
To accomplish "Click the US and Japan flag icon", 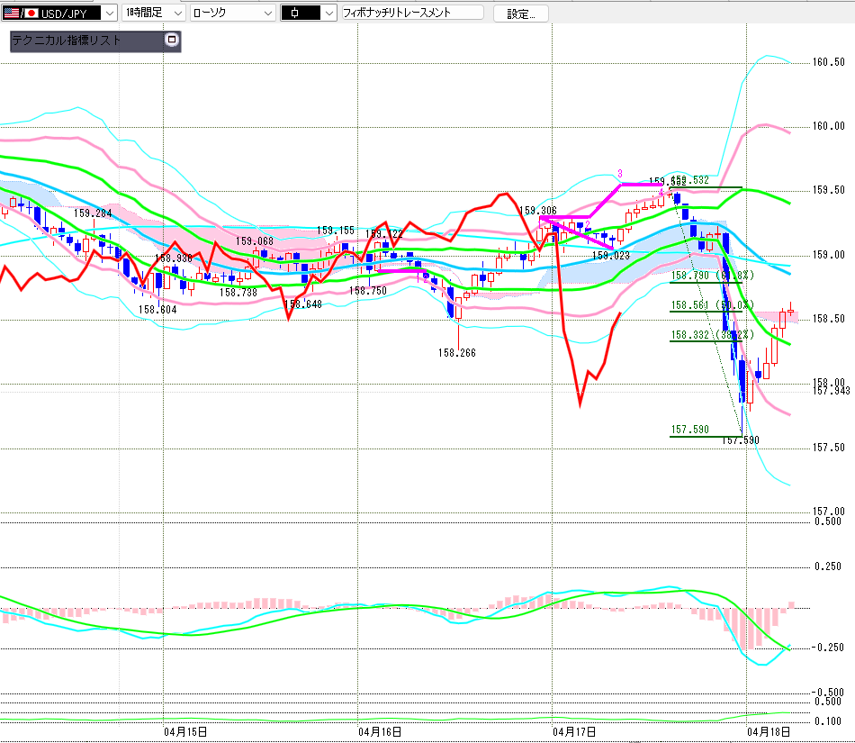I will [x=17, y=13].
